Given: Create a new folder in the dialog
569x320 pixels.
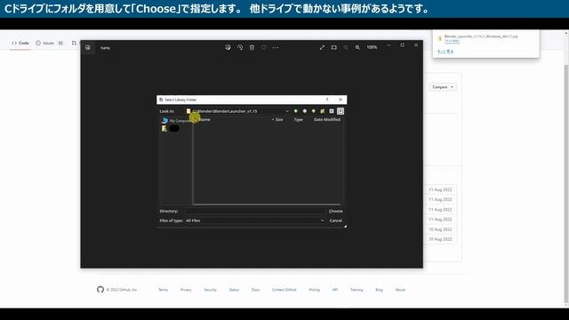Looking at the screenshot, I should [x=322, y=111].
